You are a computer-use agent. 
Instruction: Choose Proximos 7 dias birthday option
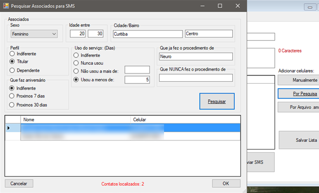click(12, 96)
